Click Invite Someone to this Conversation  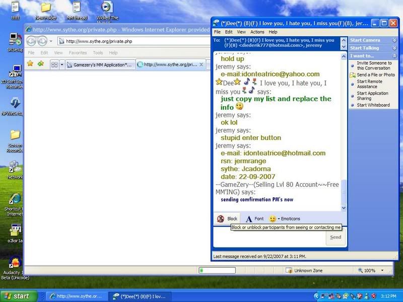(x=374, y=65)
